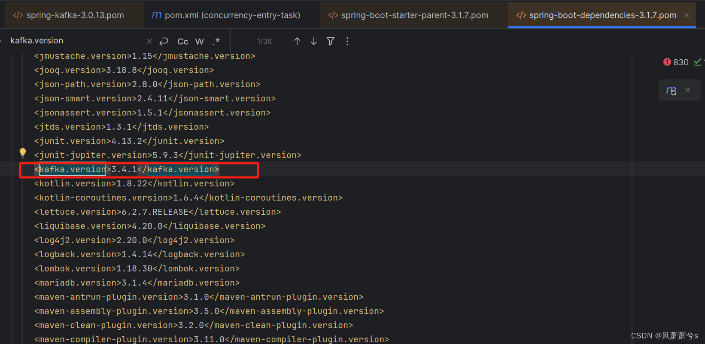Click the liquibase.version 4.20.0 line
705x344 pixels.
pyautogui.click(x=150, y=226)
